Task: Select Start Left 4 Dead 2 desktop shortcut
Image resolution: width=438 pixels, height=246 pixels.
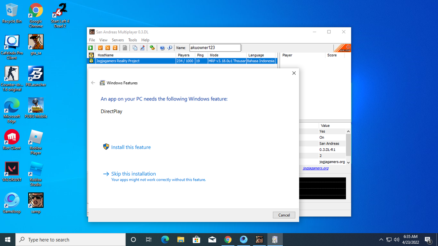Action: point(60,16)
